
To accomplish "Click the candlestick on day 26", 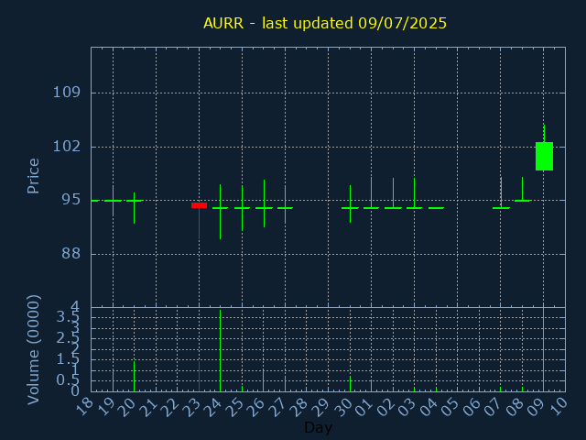I will point(264,203).
